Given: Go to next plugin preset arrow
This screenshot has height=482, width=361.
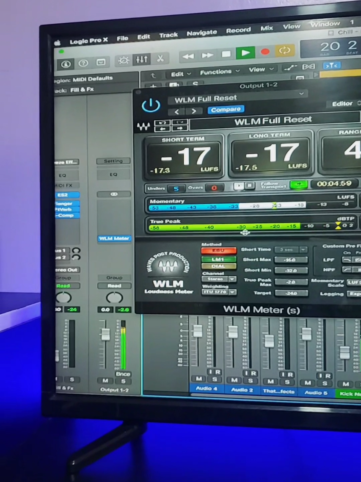Looking at the screenshot, I should (x=193, y=111).
